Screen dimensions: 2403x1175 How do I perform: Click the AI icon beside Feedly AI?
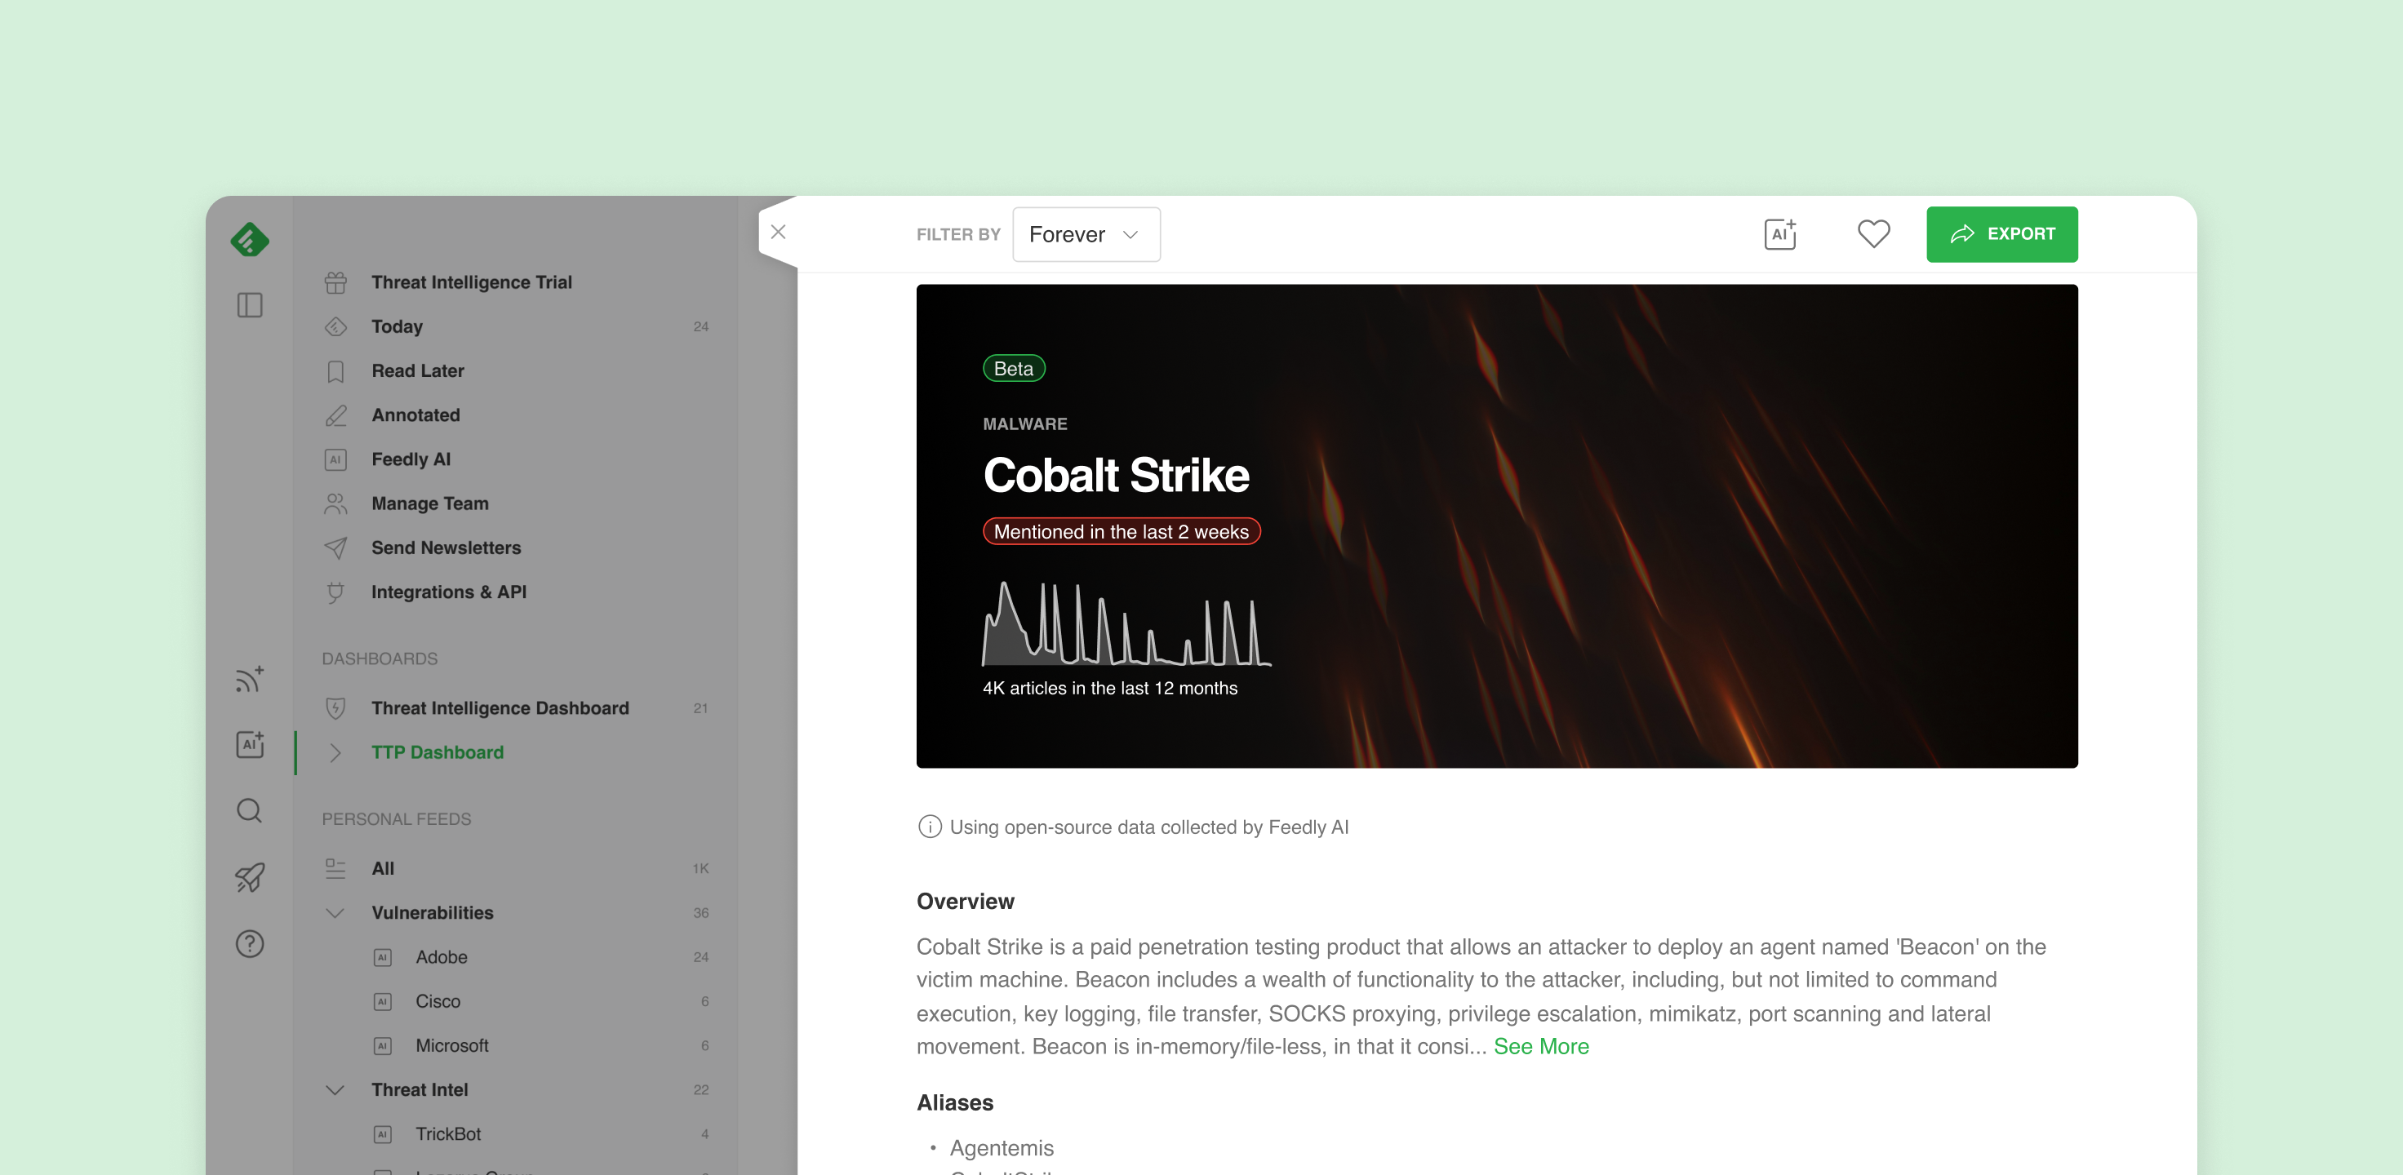(x=335, y=459)
